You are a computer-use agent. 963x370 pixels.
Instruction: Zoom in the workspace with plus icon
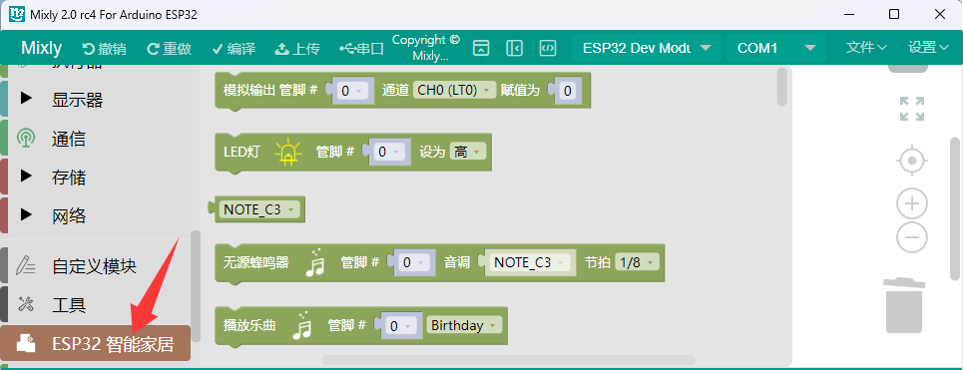coord(912,204)
